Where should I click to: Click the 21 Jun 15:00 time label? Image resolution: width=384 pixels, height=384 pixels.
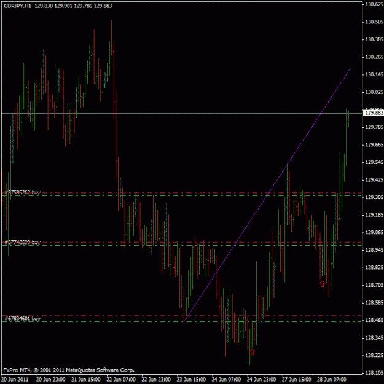click(x=86, y=380)
